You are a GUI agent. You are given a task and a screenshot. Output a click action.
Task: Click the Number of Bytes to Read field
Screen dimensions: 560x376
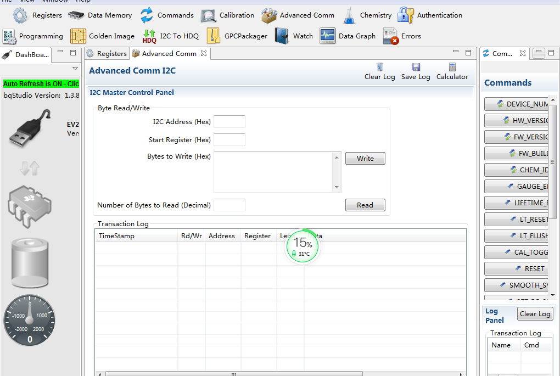229,205
